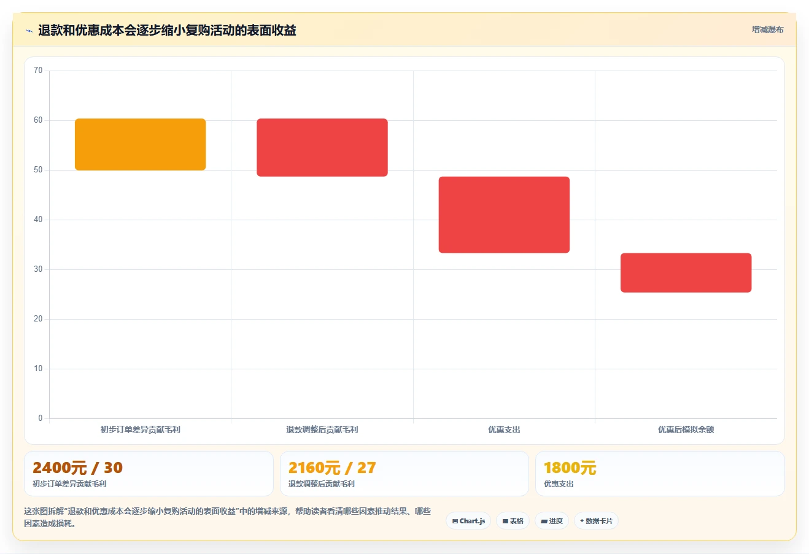Select the 2160元 / 27 data card
This screenshot has height=554, width=809.
pyautogui.click(x=404, y=474)
